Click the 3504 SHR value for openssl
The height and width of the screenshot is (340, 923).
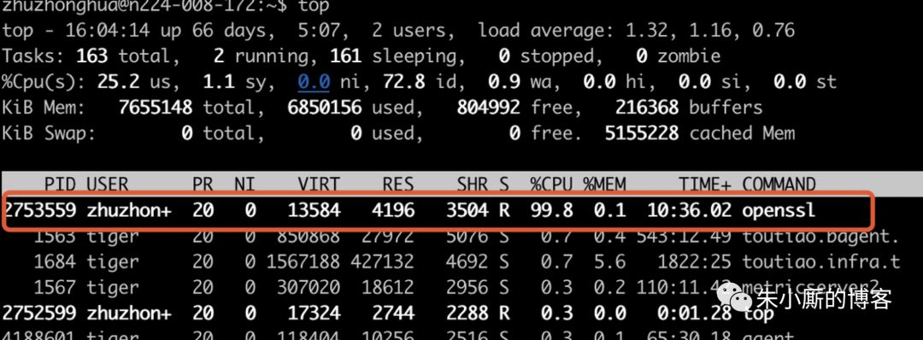click(467, 210)
